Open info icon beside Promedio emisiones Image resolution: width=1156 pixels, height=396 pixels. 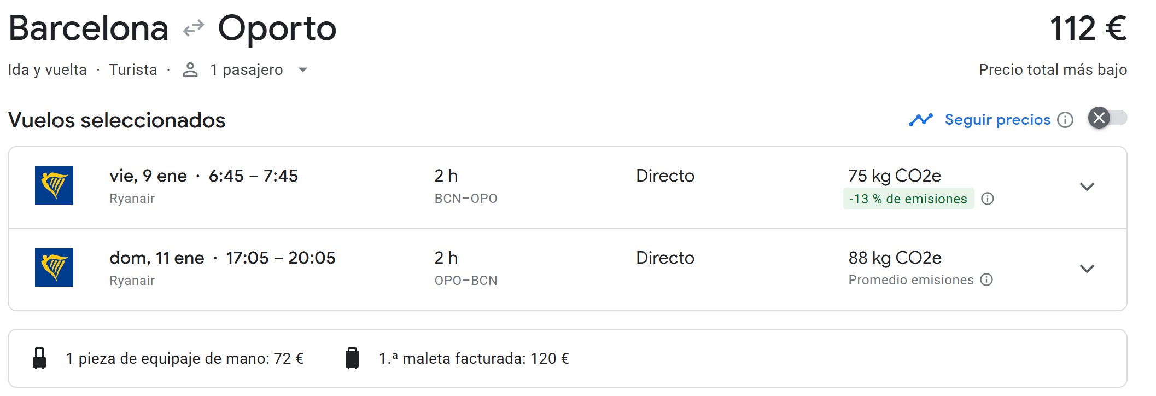[x=986, y=280]
